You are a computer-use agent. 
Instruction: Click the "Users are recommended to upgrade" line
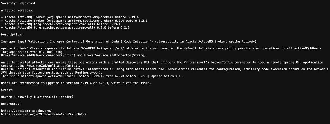tap(76, 83)
